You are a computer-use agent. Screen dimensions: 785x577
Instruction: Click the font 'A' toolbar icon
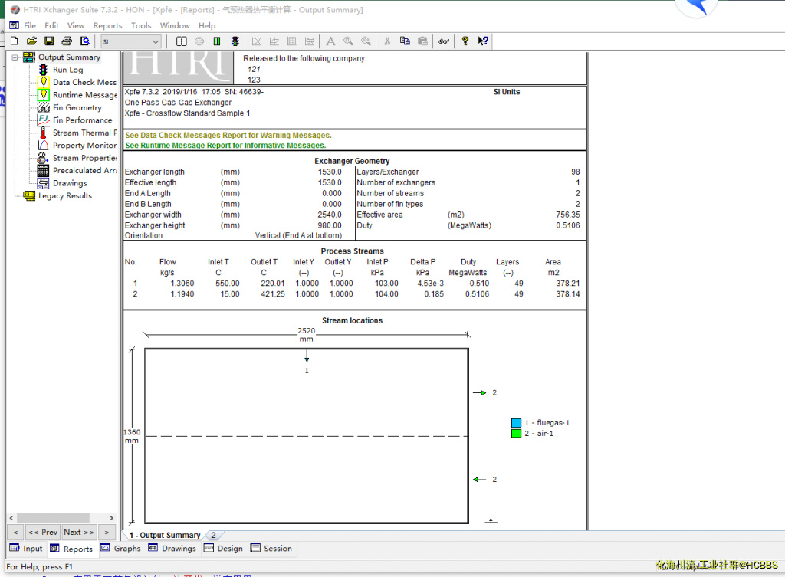coord(330,41)
